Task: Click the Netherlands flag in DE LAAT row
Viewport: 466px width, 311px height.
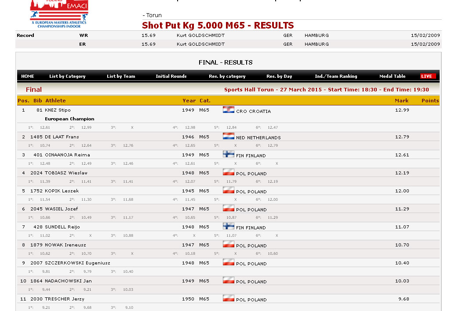Action: click(x=228, y=137)
